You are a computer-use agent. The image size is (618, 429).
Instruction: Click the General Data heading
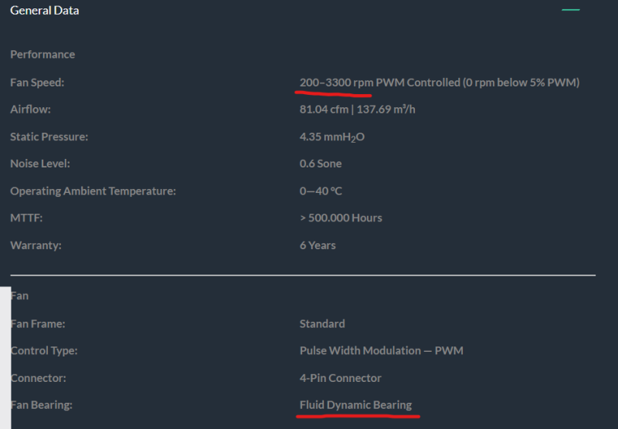44,11
